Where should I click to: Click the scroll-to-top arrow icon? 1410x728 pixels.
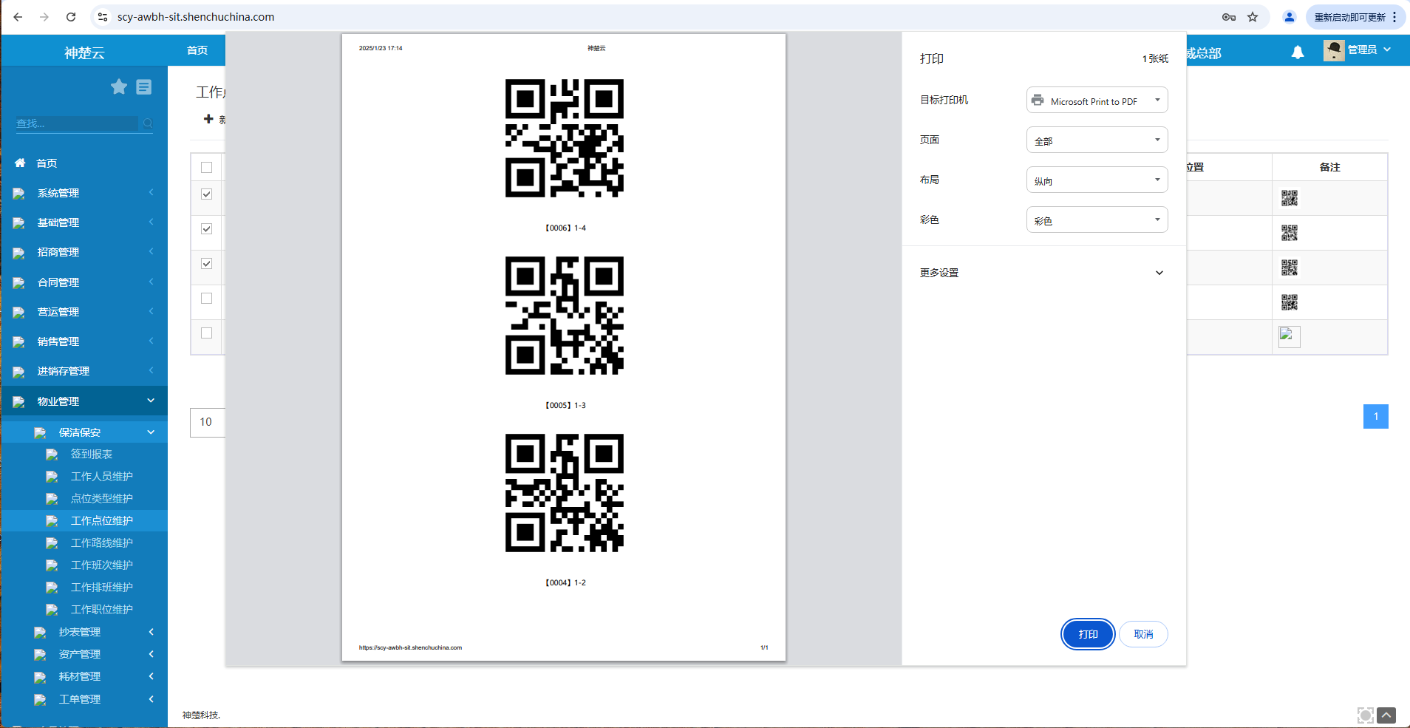(1386, 715)
